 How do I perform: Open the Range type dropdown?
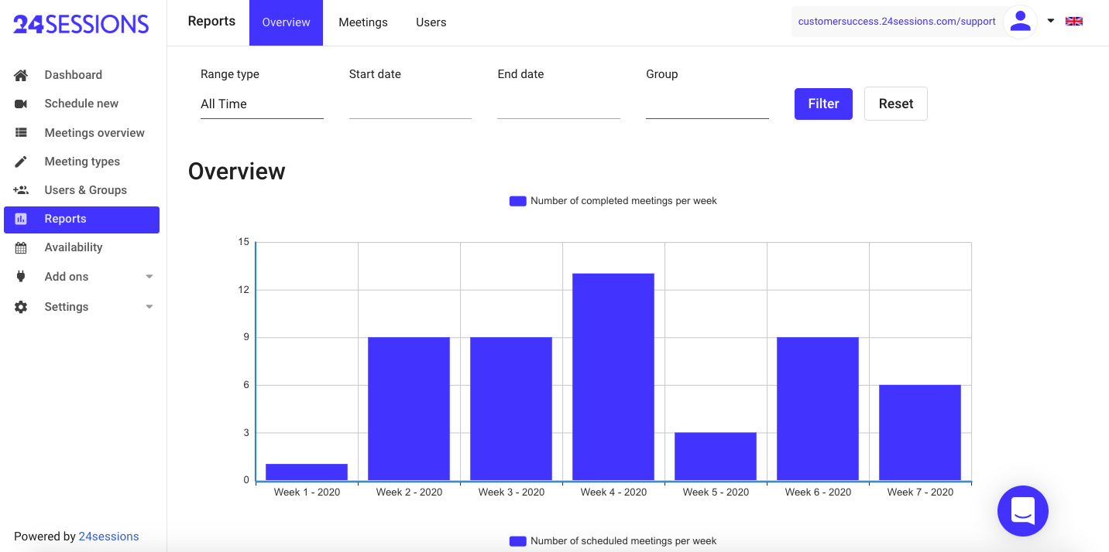pyautogui.click(x=261, y=104)
